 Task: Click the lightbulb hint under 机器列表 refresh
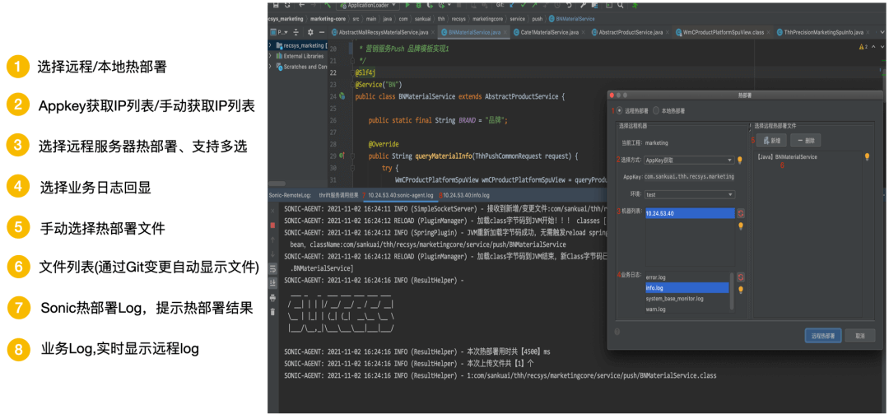(741, 226)
